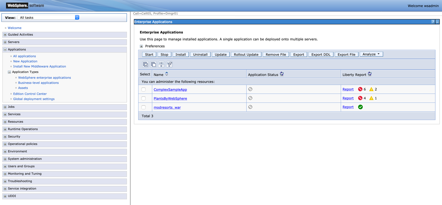Click the Clear Filter Value icon
The image size is (442, 205).
169,64
